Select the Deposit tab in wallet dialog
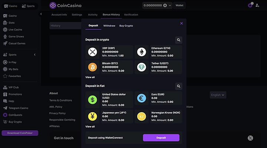This screenshot has height=148, width=267. (93, 26)
